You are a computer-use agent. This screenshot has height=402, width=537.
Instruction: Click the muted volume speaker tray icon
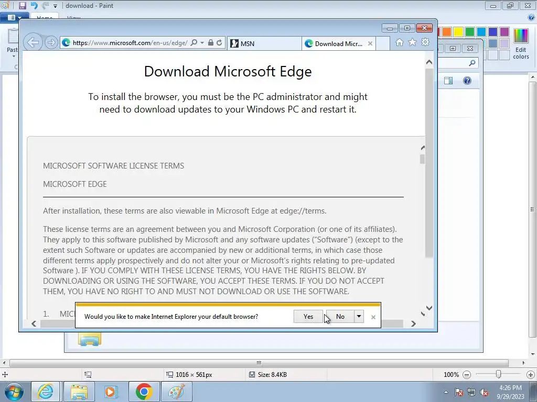pyautogui.click(x=484, y=393)
